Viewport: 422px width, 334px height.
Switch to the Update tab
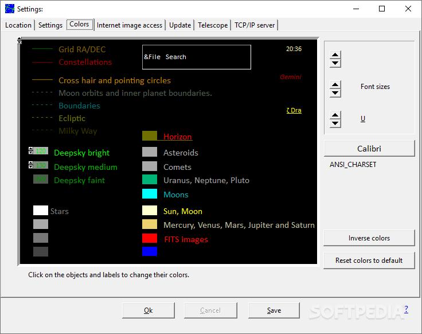[x=180, y=25]
